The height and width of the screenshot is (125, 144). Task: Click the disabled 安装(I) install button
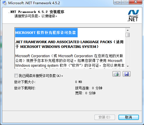pyautogui.click(x=105, y=117)
